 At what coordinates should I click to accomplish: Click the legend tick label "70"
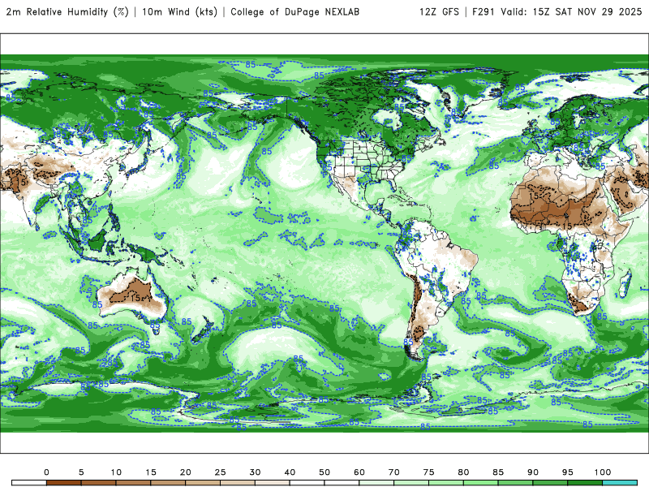pos(394,472)
